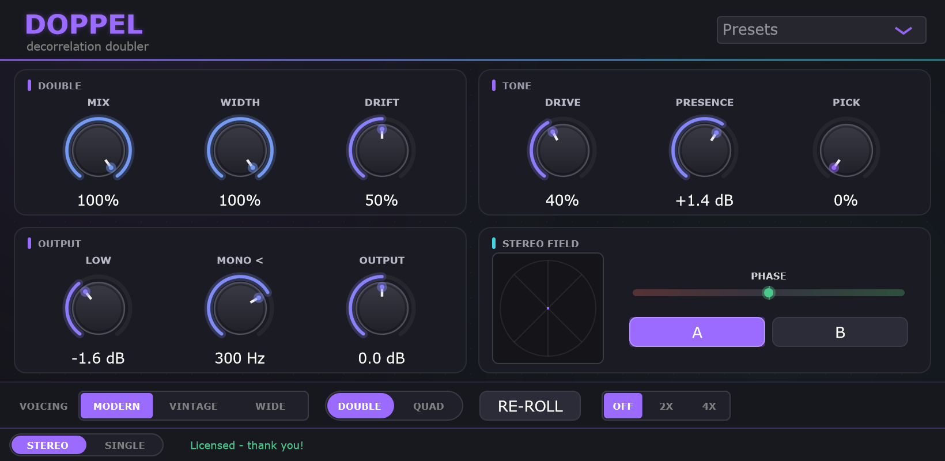
Task: Click the Drive knob
Action: click(x=563, y=150)
